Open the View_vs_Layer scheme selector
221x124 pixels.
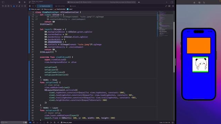pos(74,2)
